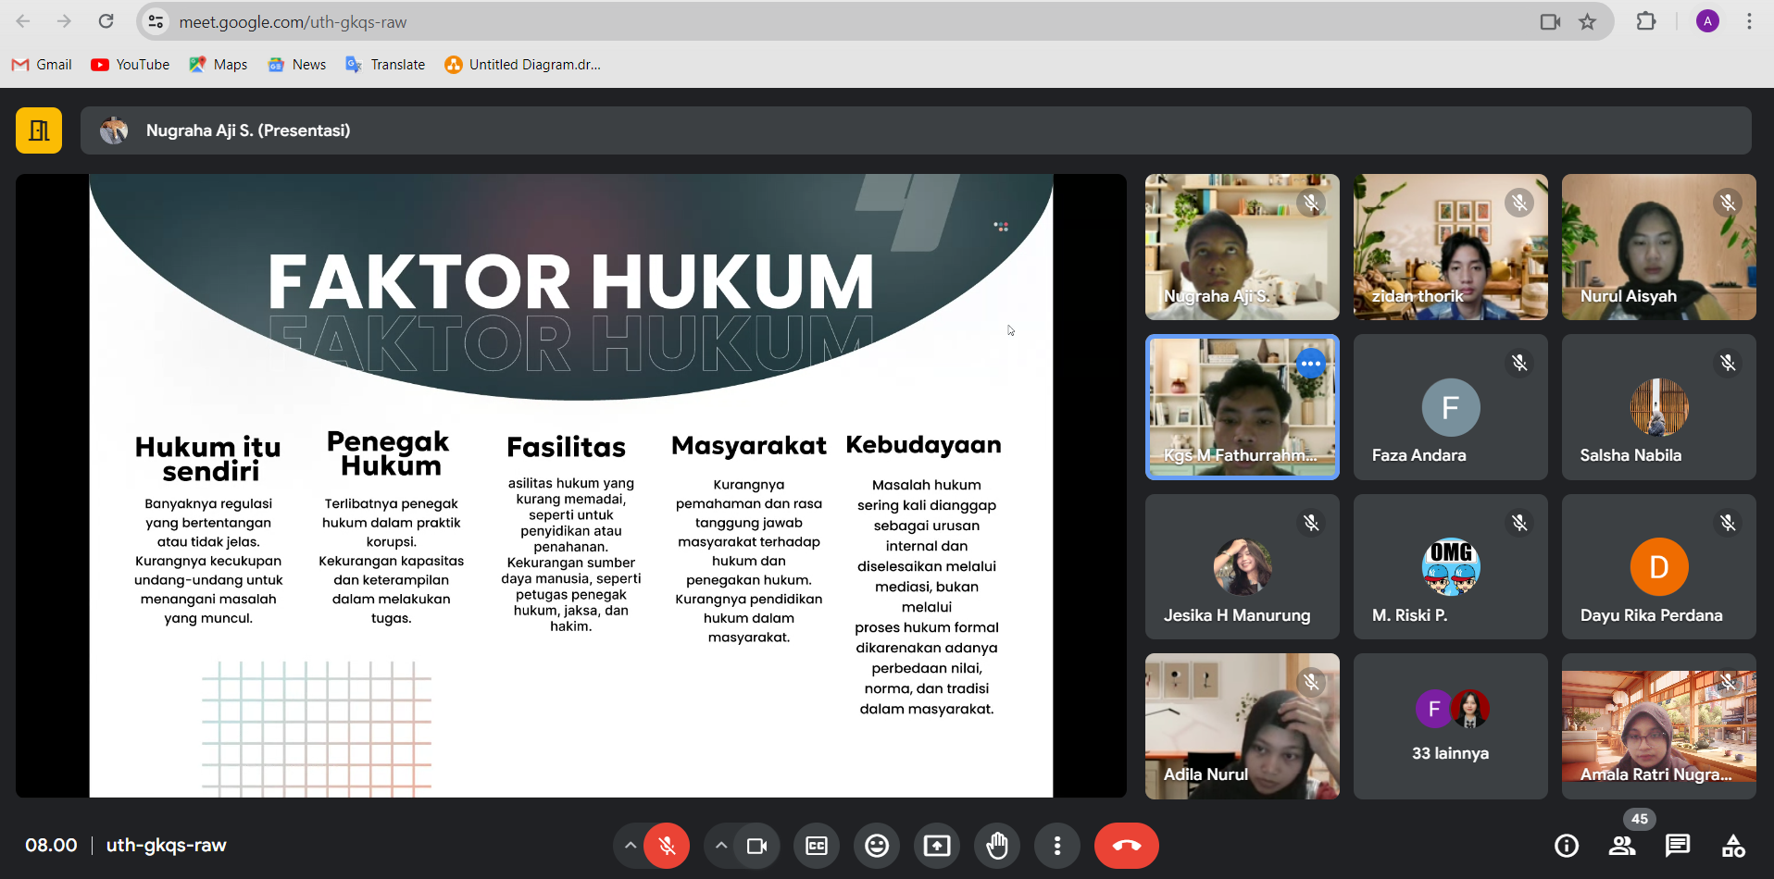Open options on Kgs M Fathurrahman tile
Image resolution: width=1774 pixels, height=879 pixels.
pyautogui.click(x=1310, y=364)
